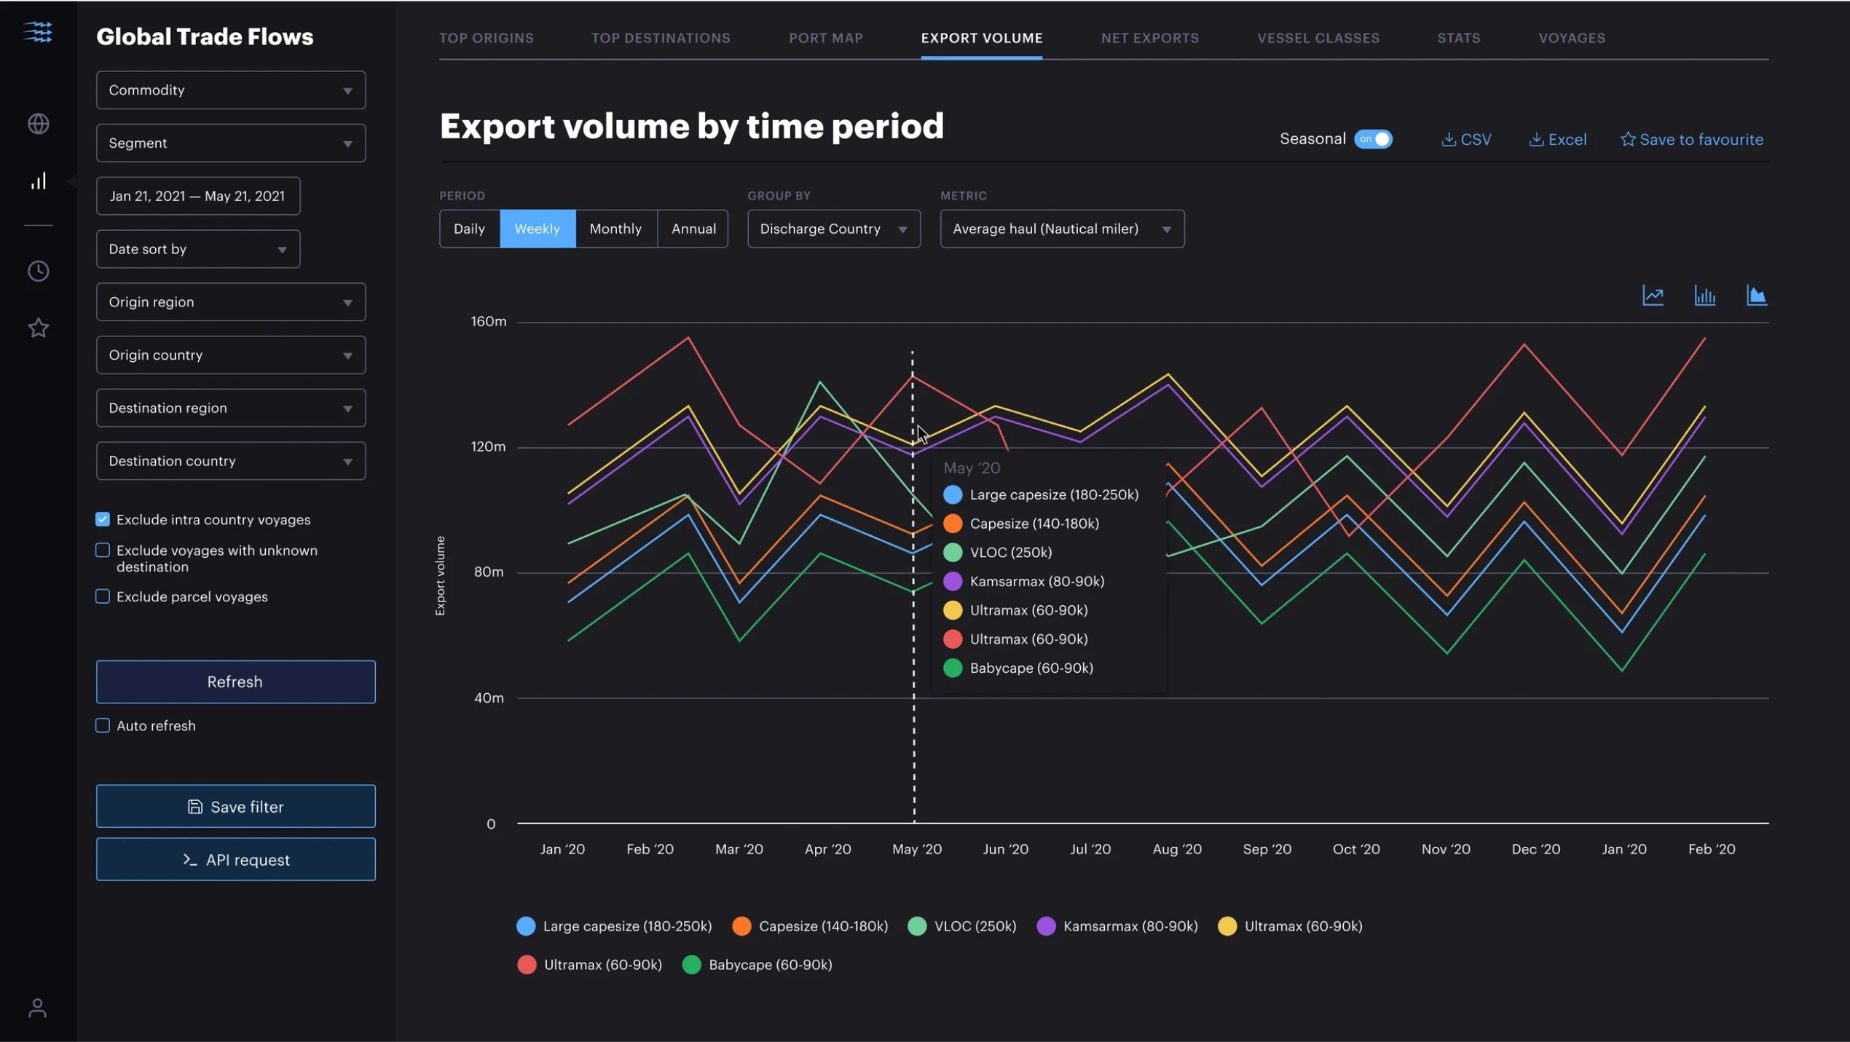Download data via the CSV link

pyautogui.click(x=1466, y=139)
